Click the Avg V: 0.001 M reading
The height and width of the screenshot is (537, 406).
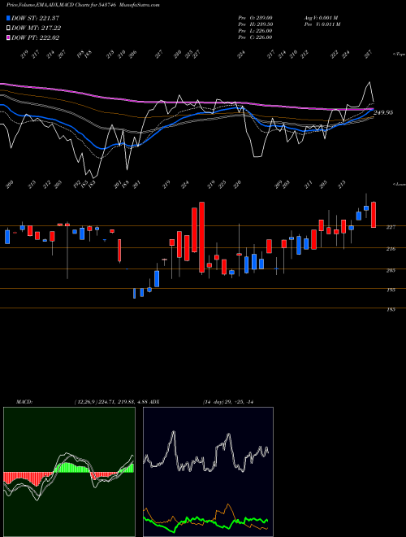[x=322, y=18]
